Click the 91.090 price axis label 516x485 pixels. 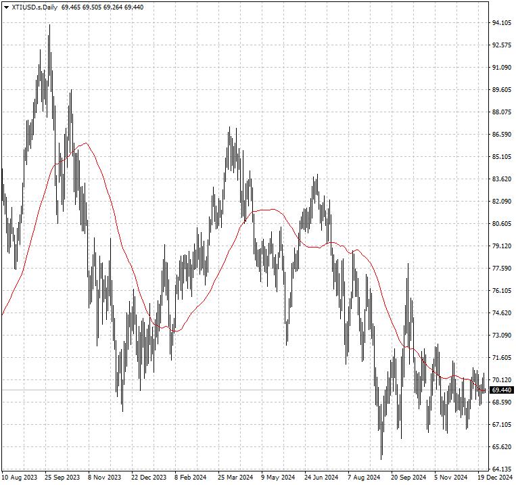click(x=502, y=68)
